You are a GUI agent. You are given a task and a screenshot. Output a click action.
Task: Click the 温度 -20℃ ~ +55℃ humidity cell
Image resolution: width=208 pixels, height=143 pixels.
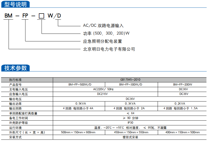click(130, 128)
